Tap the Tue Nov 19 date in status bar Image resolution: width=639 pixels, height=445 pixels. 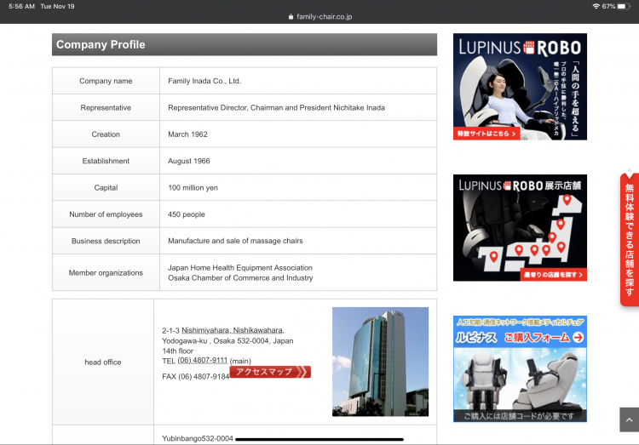coord(57,6)
